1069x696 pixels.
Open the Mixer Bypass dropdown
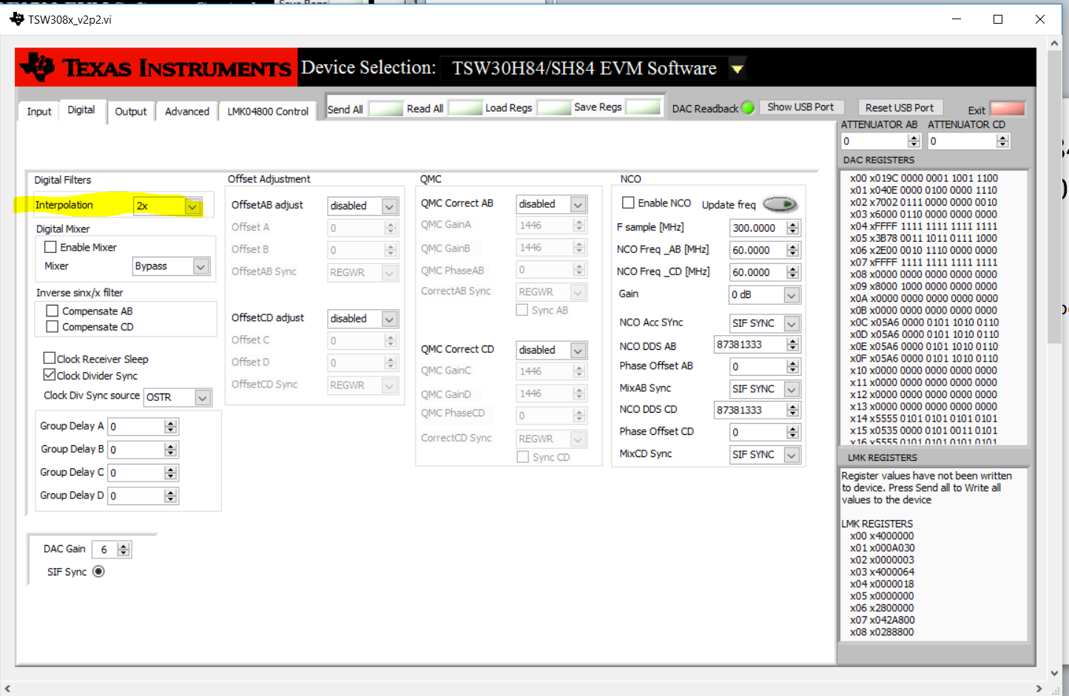[201, 266]
